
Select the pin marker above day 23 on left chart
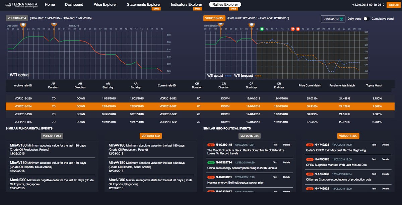click(x=23, y=25)
